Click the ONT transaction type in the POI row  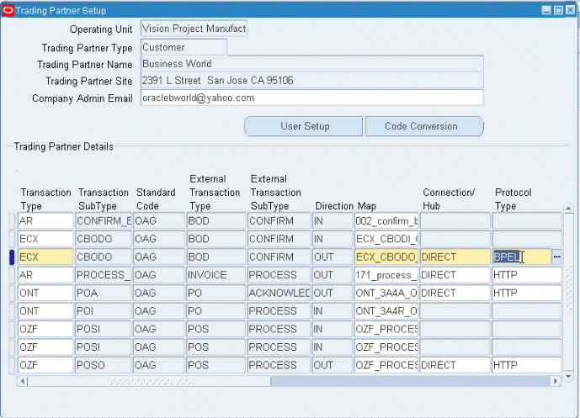(x=45, y=311)
